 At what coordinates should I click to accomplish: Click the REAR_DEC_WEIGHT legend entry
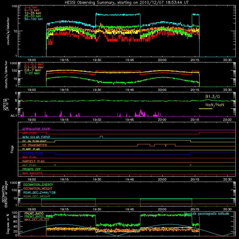tap(37, 197)
